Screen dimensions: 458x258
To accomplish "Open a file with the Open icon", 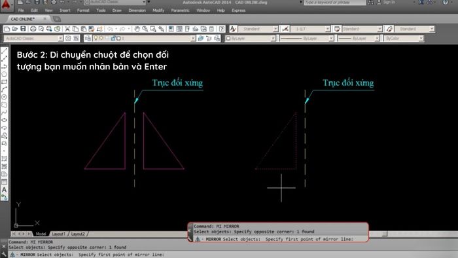I will [x=15, y=29].
